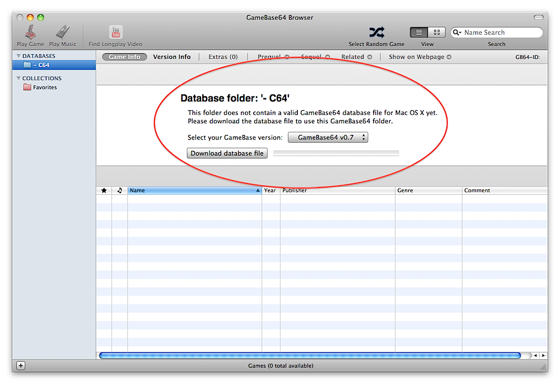The width and height of the screenshot is (560, 384).
Task: Switch to list view mode
Action: pyautogui.click(x=419, y=32)
